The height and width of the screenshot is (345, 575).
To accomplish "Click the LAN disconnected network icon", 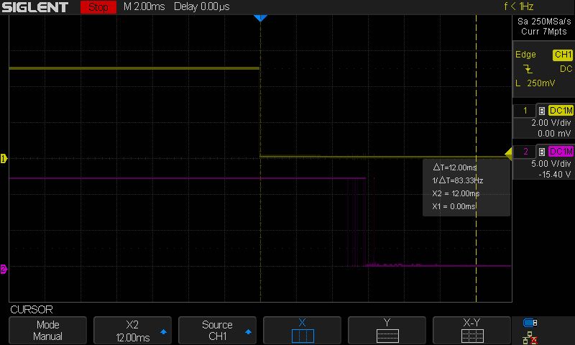I will click(530, 338).
